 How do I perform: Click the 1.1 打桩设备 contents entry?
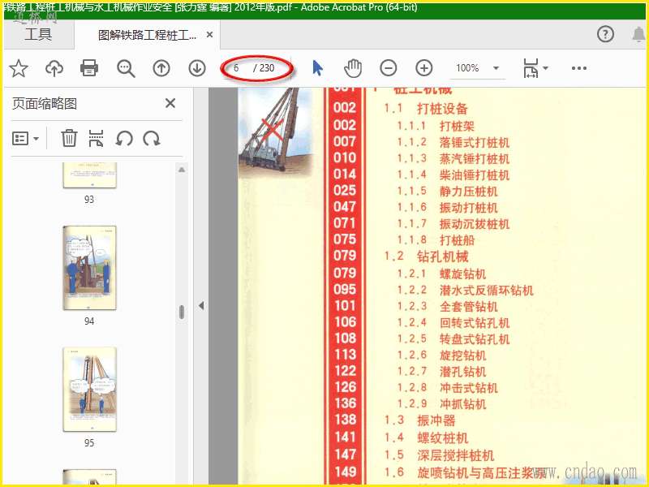coord(425,109)
